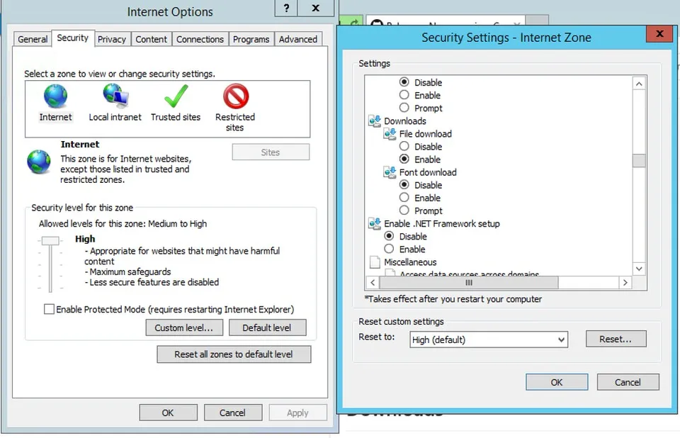680x438 pixels.
Task: Click the Miscellaneous page icon in settings
Action: (x=374, y=262)
